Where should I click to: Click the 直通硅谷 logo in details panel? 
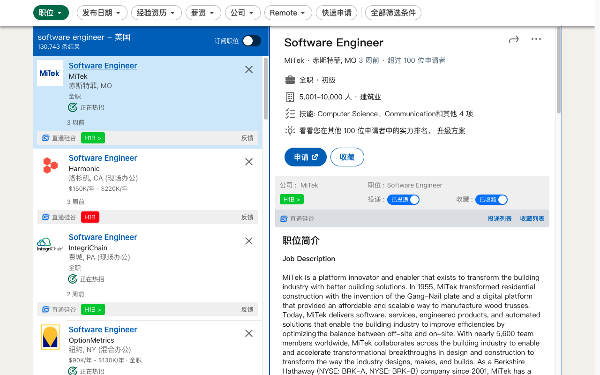click(284, 219)
